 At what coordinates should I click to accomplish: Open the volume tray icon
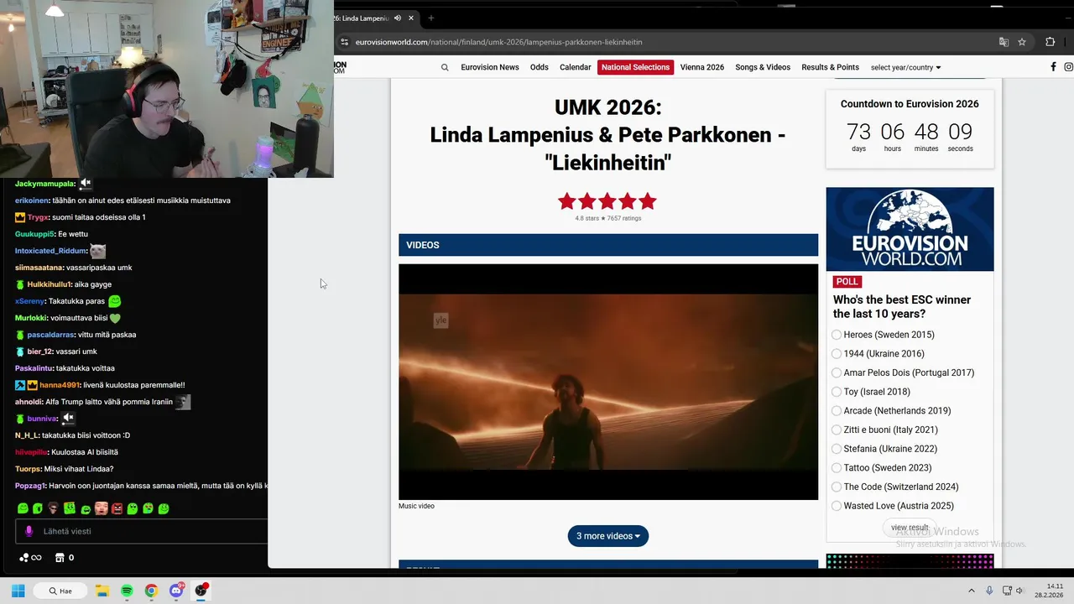[x=1020, y=591]
